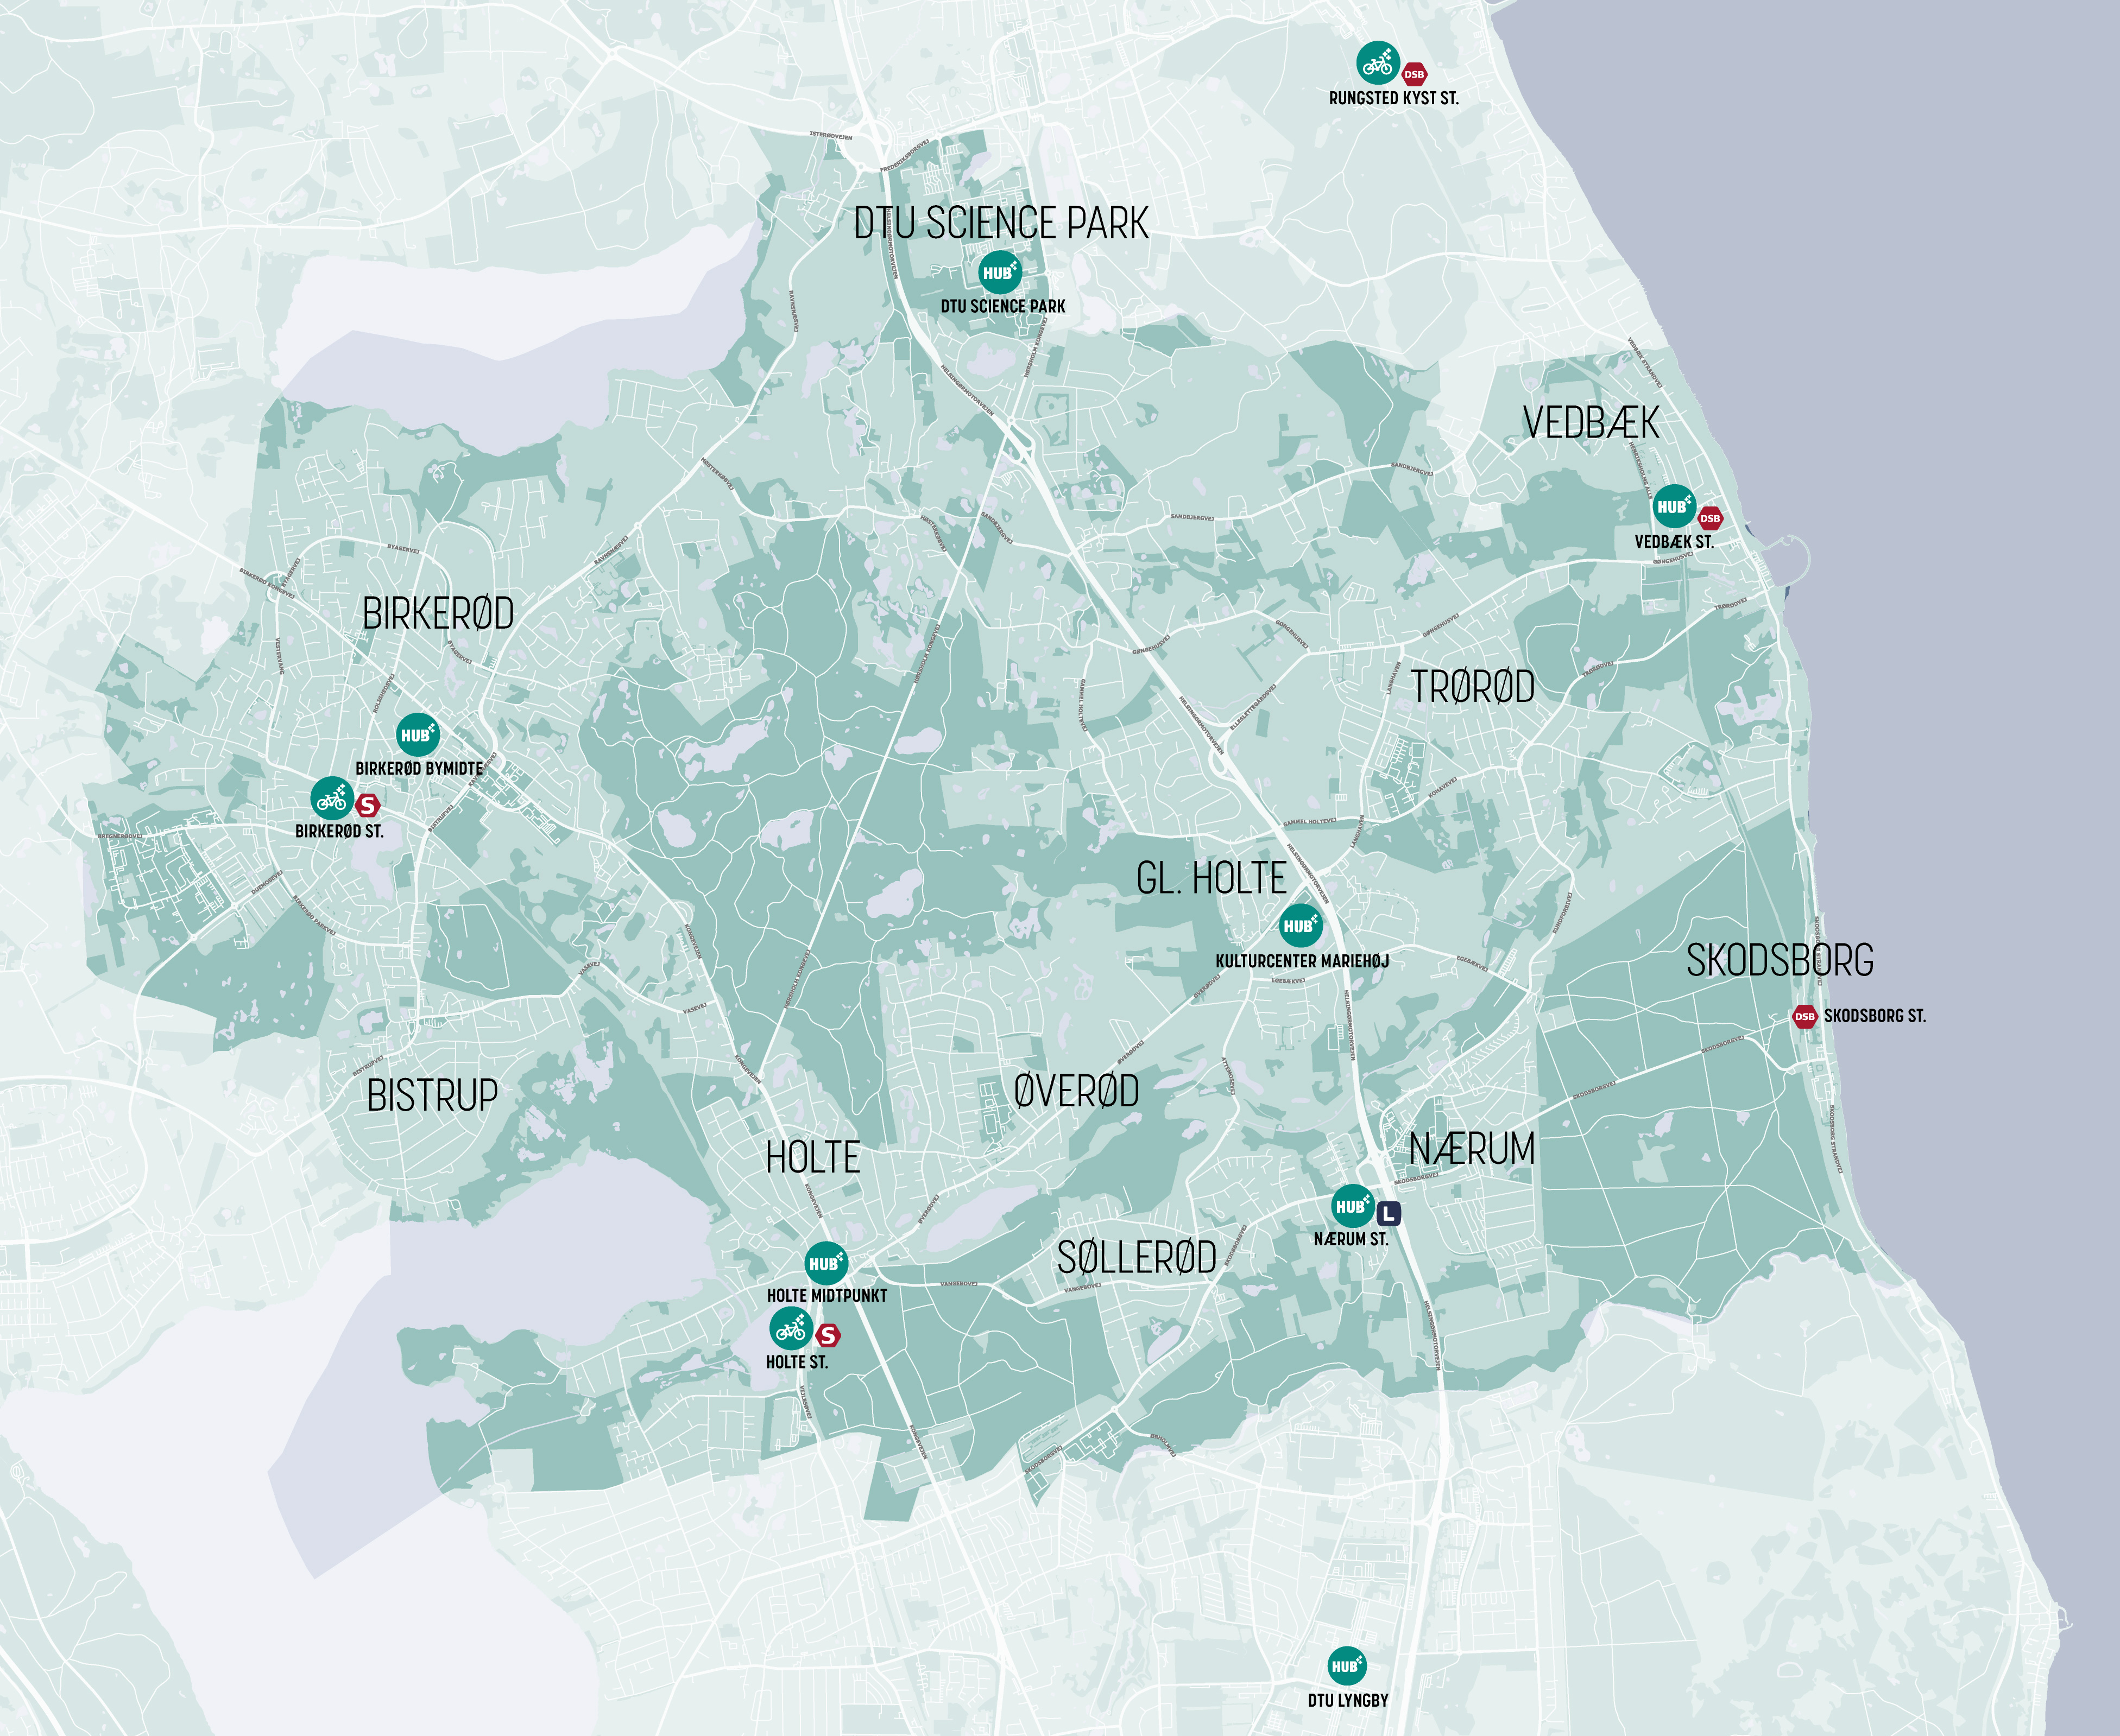2120x1736 pixels.
Task: Click the DSB badge beside Vedbæk St. hub
Action: click(x=1710, y=518)
